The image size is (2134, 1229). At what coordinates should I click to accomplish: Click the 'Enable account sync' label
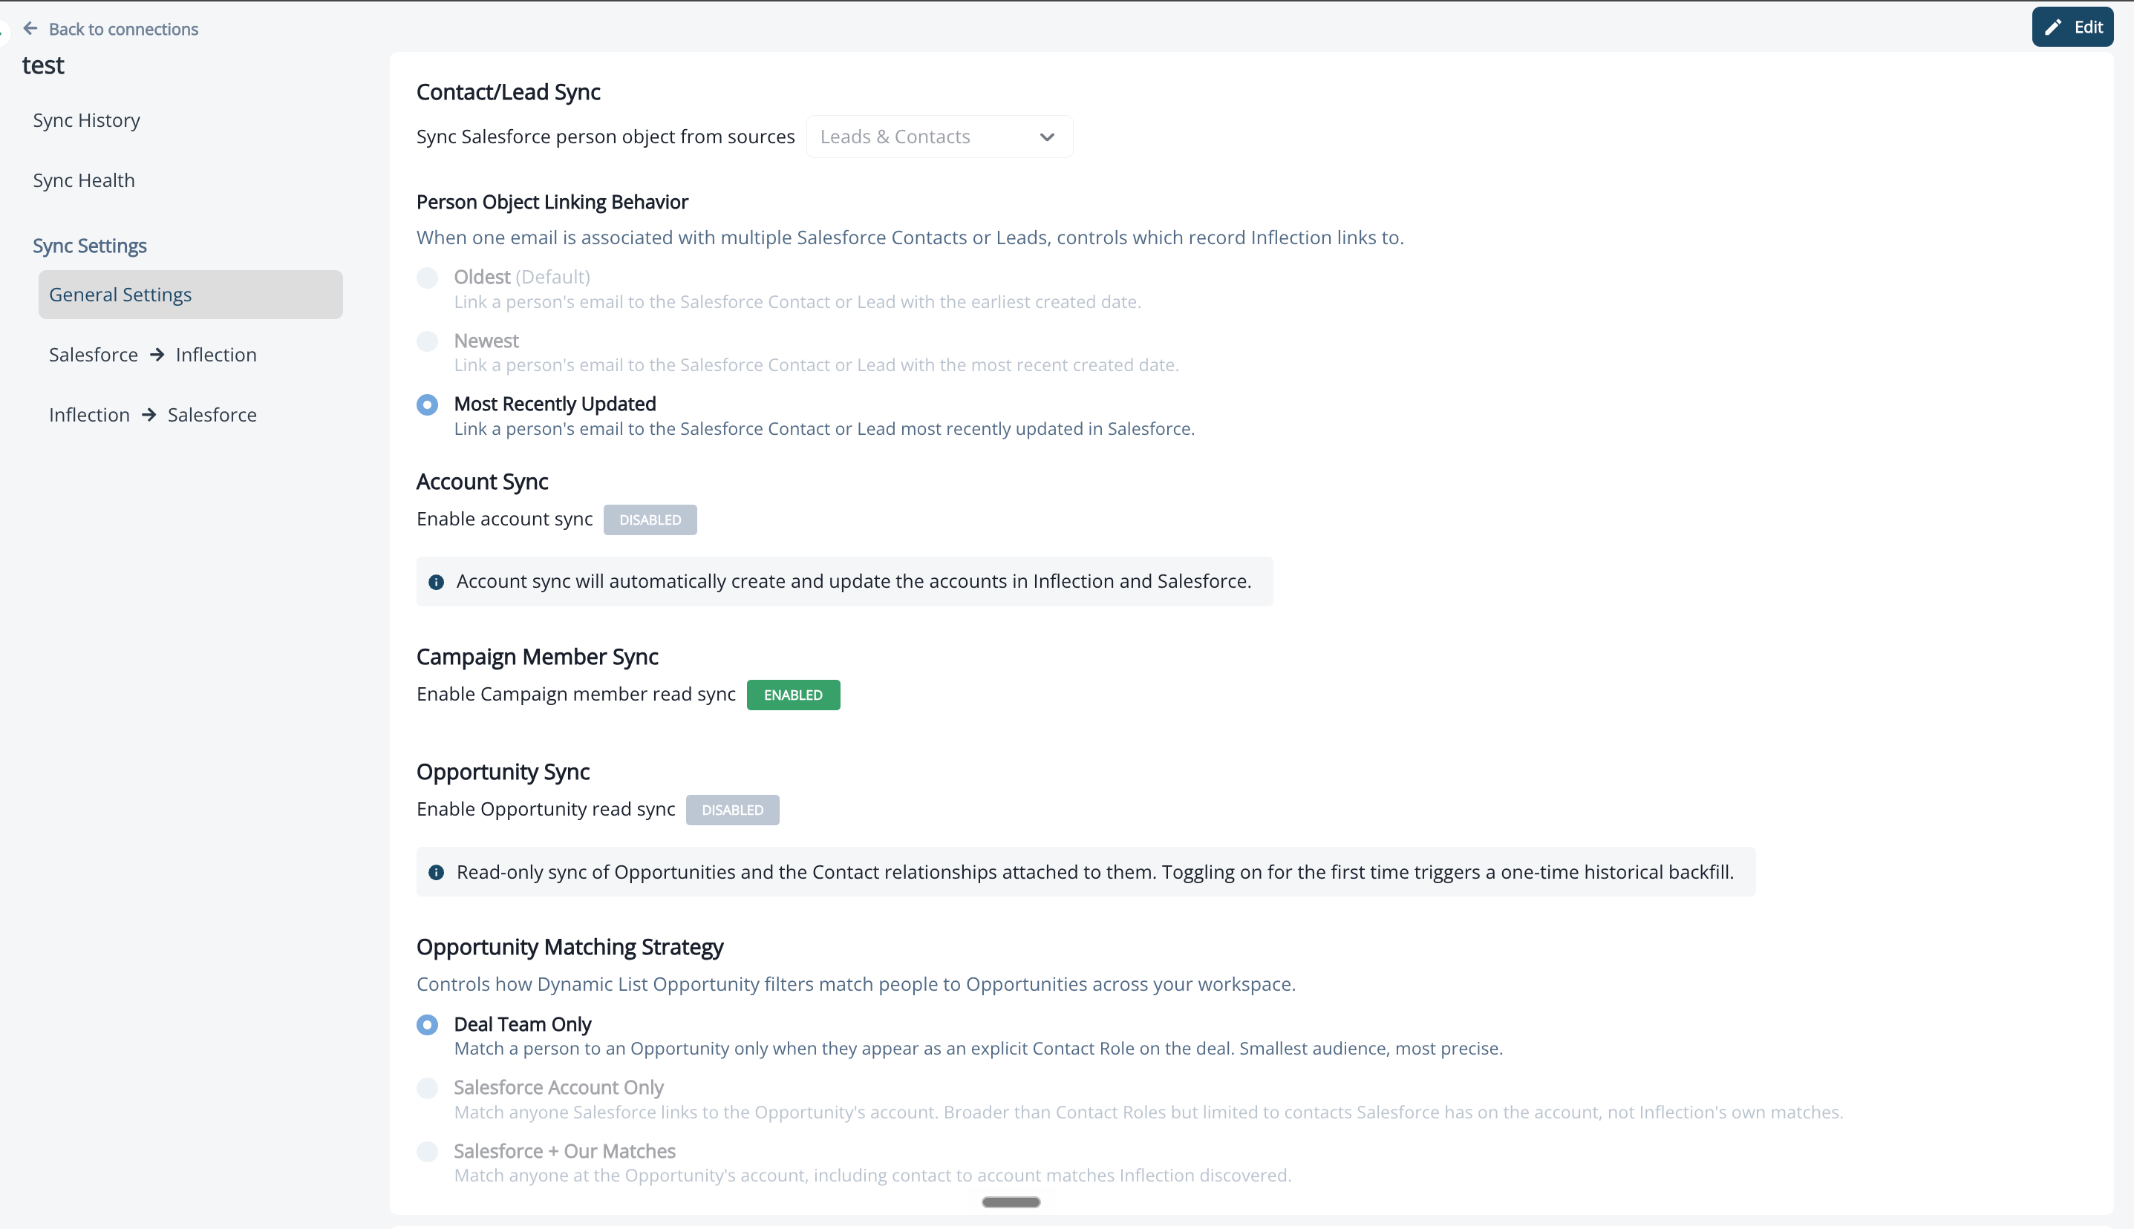point(504,519)
